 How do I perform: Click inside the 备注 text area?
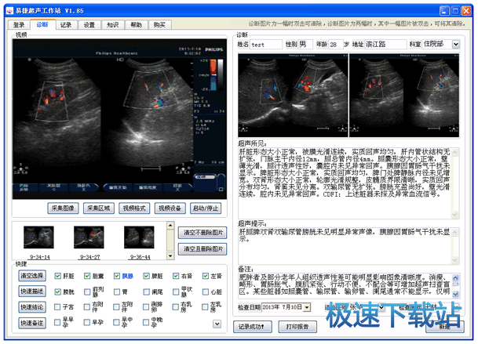[x=345, y=286]
